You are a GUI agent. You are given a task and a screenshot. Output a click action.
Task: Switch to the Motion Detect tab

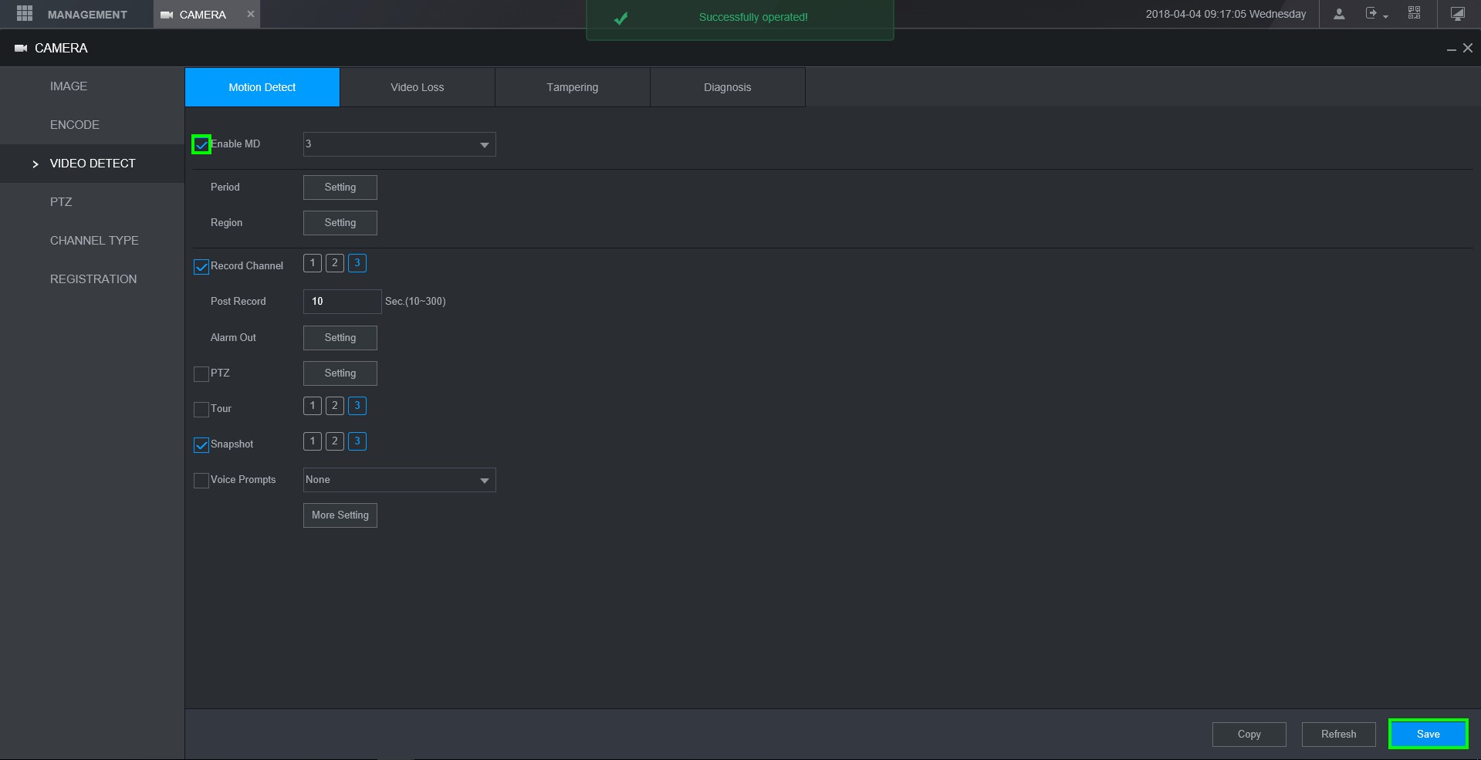[262, 87]
